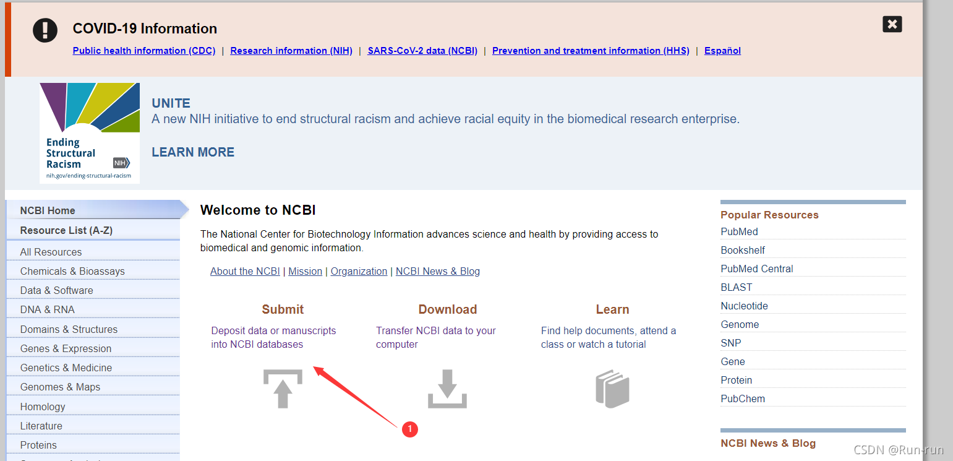
Task: Open Chemicals & Bioassays category
Action: pos(93,271)
